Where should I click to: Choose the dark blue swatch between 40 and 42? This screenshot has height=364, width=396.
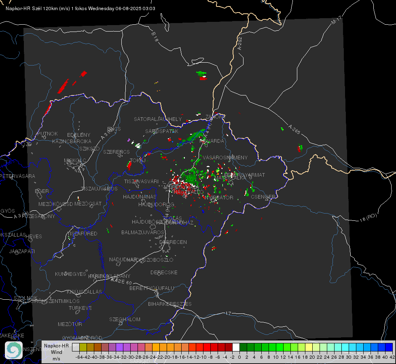[389, 347]
